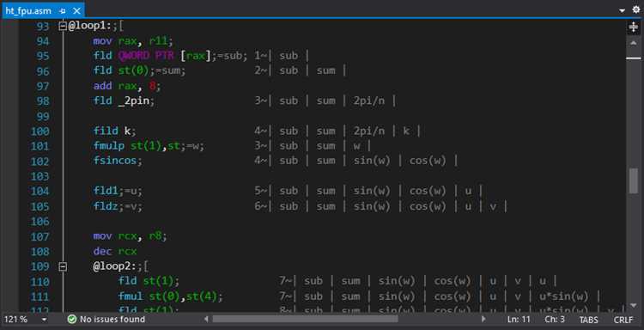Click the stack comment on the fldz line
The image size is (644, 330).
[x=381, y=206]
